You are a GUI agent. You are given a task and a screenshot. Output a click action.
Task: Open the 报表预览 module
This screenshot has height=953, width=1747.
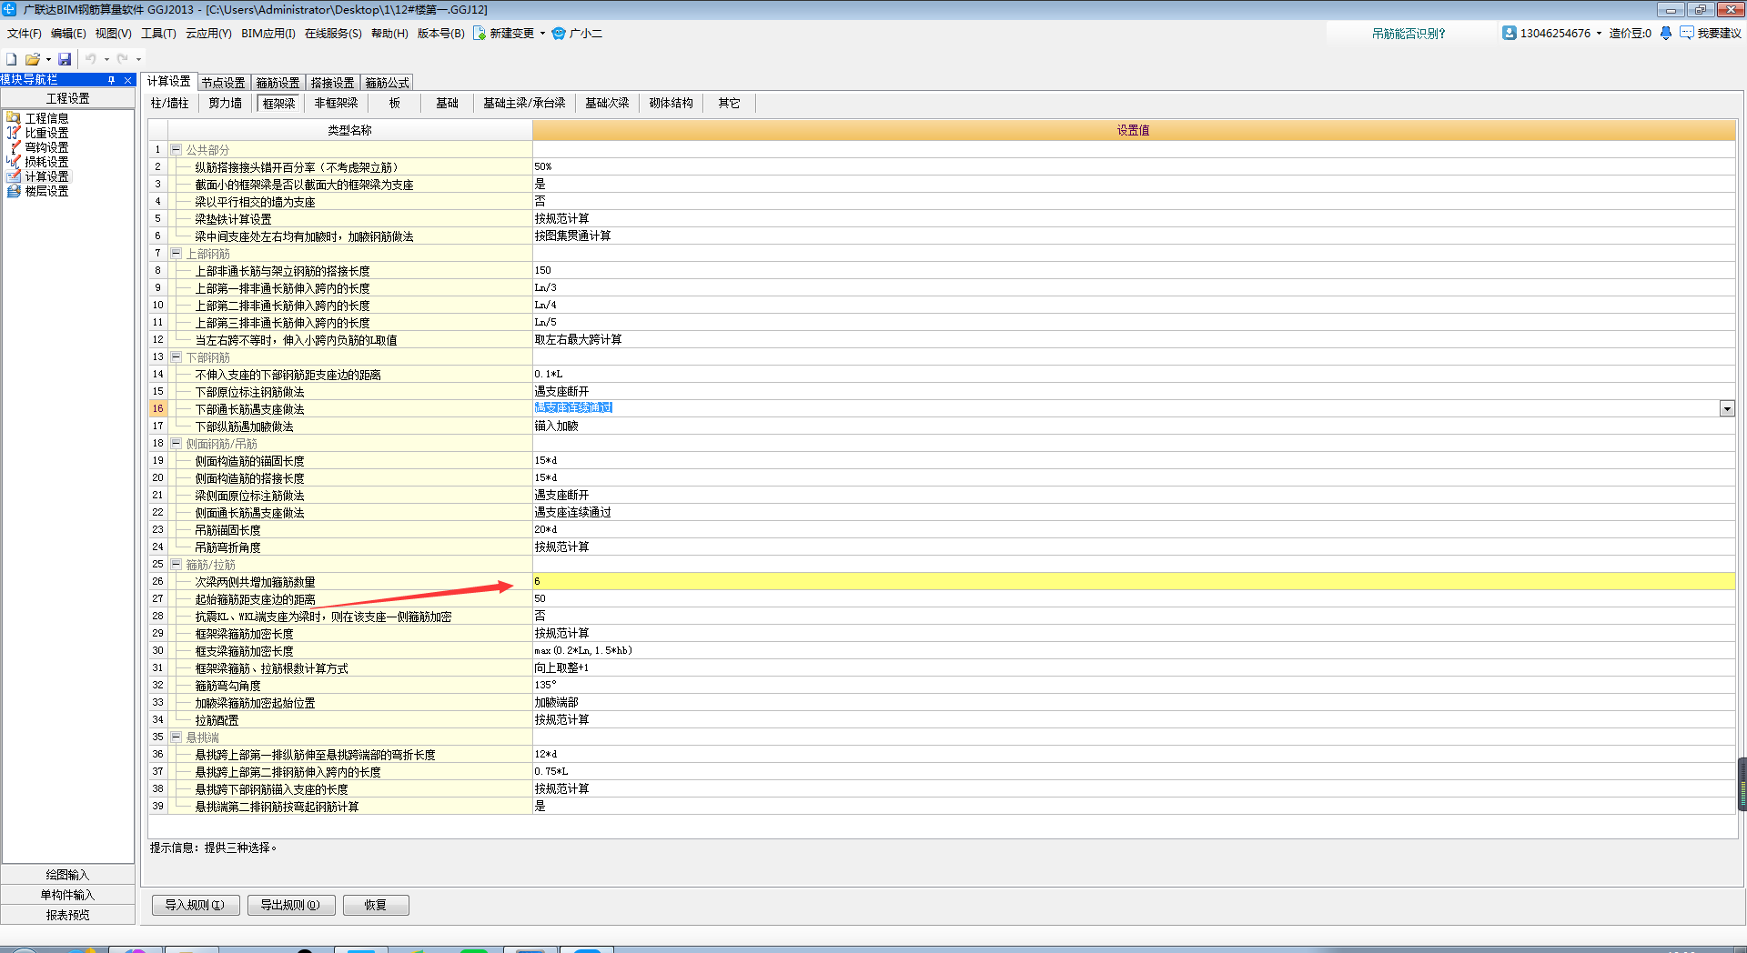tap(68, 915)
